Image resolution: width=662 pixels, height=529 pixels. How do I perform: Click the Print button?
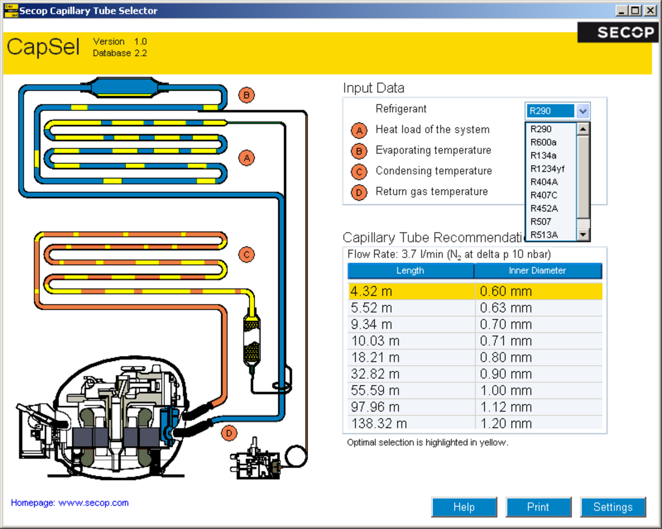[538, 507]
